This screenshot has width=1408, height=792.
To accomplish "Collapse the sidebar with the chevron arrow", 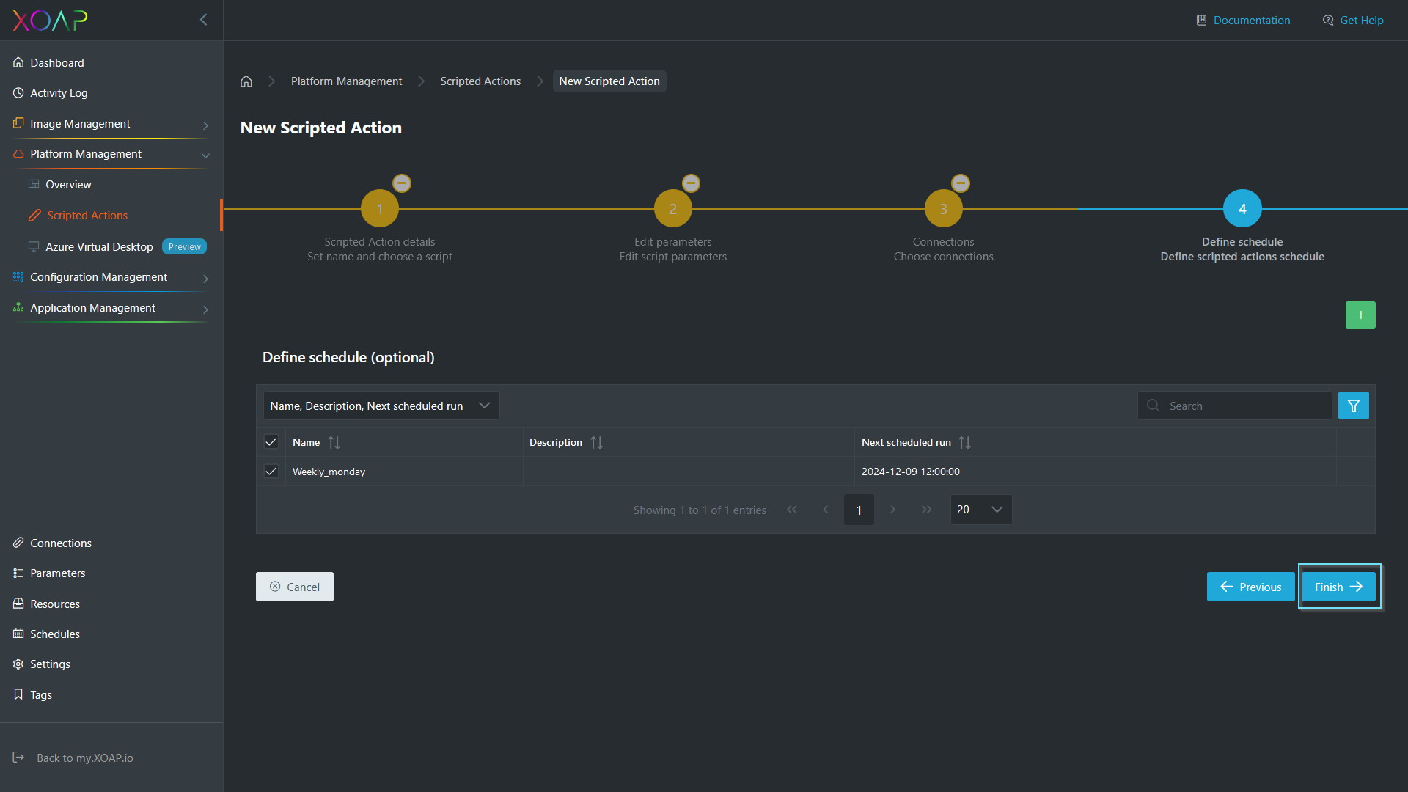I will click(x=204, y=20).
